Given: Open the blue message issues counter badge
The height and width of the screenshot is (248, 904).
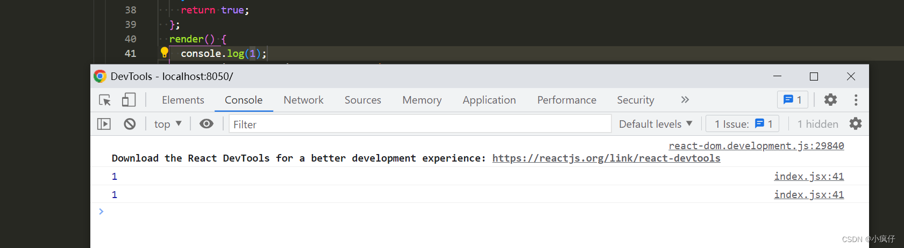Looking at the screenshot, I should [x=793, y=100].
